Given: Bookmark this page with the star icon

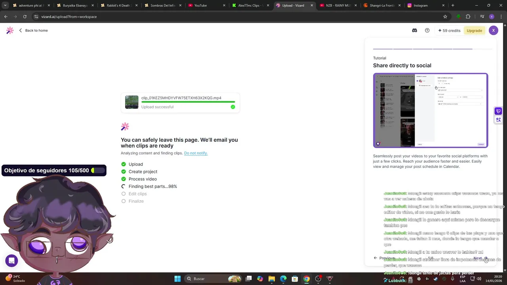Looking at the screenshot, I should pyautogui.click(x=445, y=17).
